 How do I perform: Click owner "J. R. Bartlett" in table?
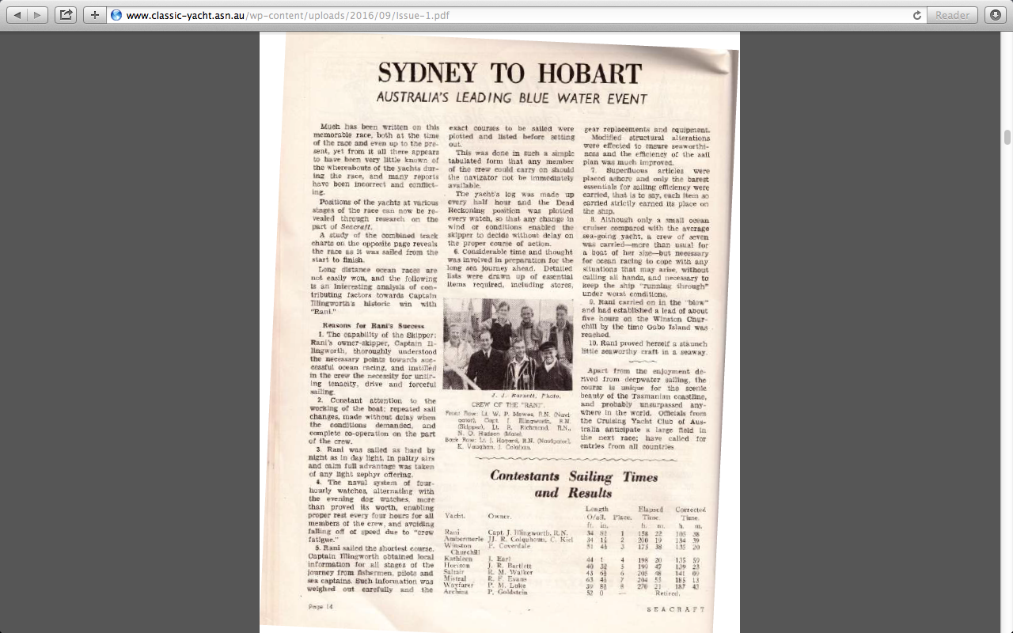tap(509, 567)
